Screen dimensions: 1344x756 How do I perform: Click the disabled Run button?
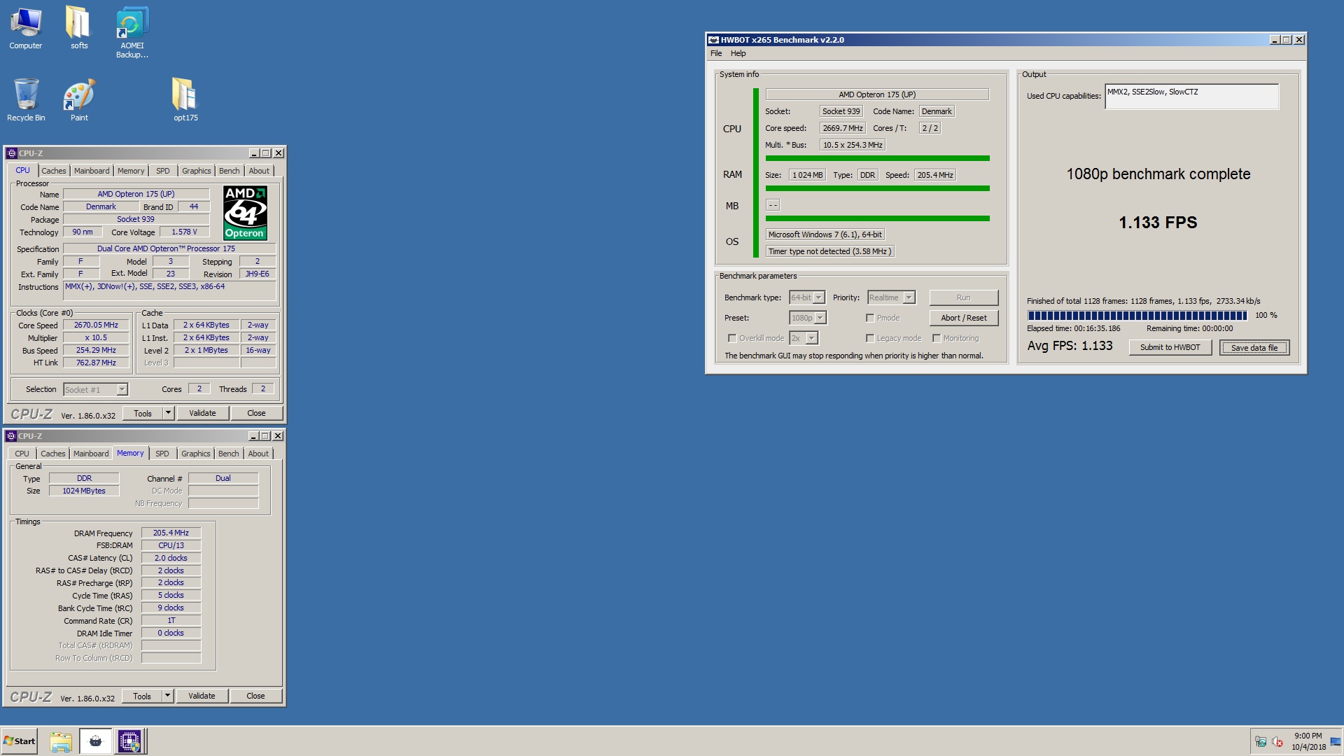click(964, 297)
